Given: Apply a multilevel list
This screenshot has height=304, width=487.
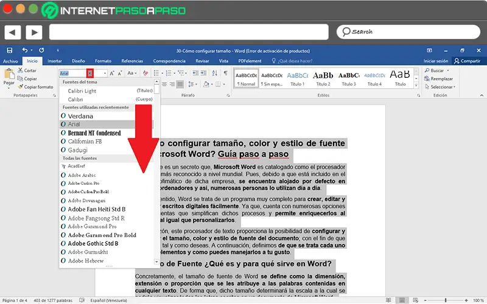Looking at the screenshot, I should click(181, 73).
